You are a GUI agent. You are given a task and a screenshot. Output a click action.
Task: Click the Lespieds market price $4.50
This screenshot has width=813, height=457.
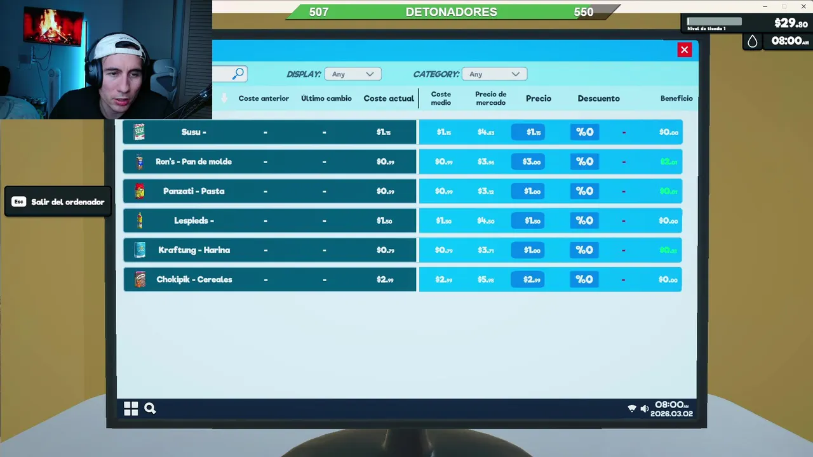pyautogui.click(x=486, y=221)
